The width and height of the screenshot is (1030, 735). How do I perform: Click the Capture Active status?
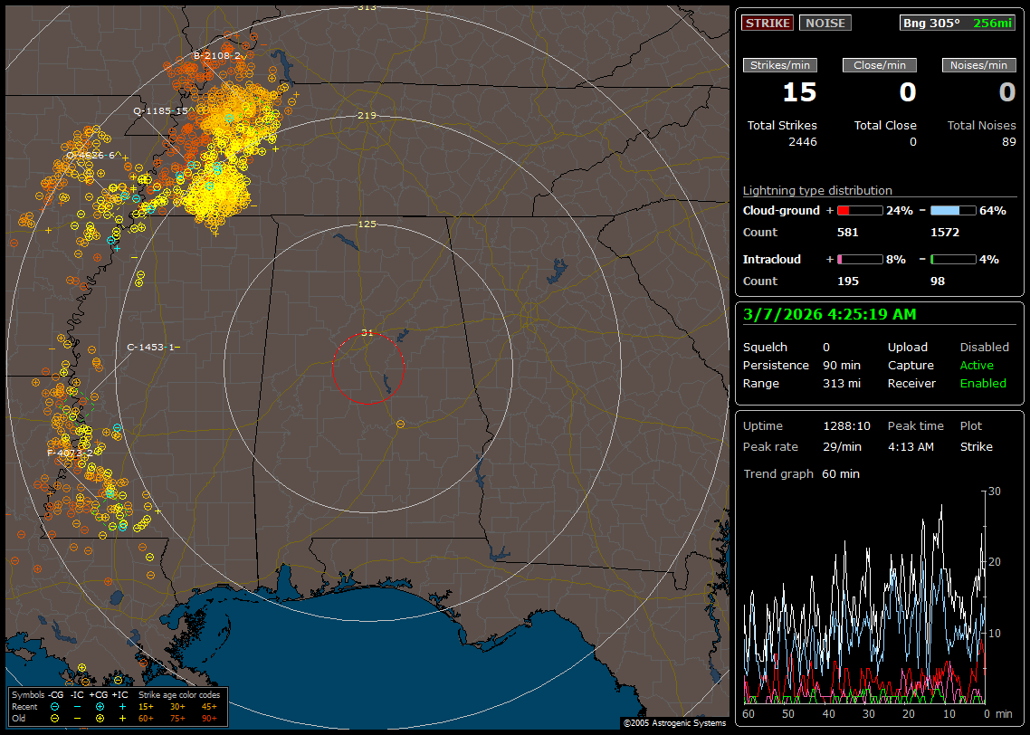click(977, 365)
